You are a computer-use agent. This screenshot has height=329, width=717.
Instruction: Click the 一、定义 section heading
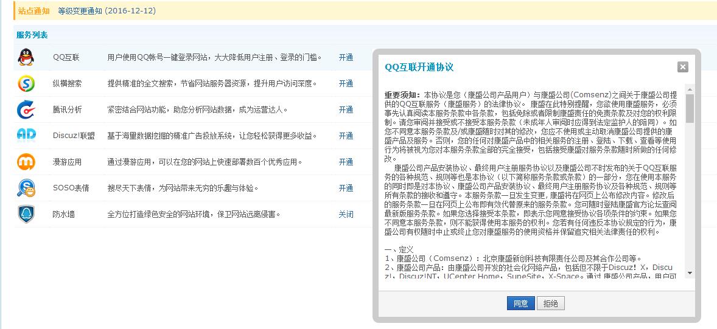click(399, 249)
